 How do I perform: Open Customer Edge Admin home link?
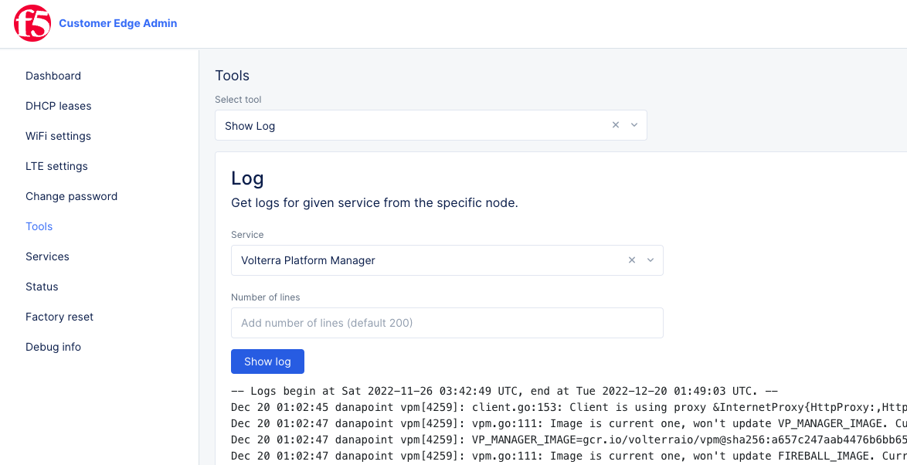pyautogui.click(x=117, y=23)
